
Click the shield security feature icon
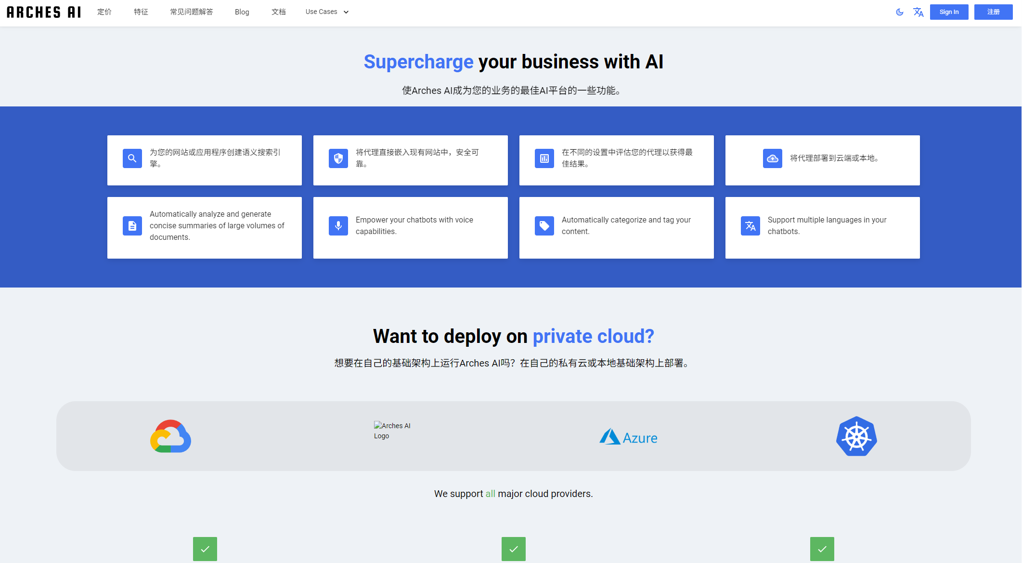pyautogui.click(x=338, y=158)
